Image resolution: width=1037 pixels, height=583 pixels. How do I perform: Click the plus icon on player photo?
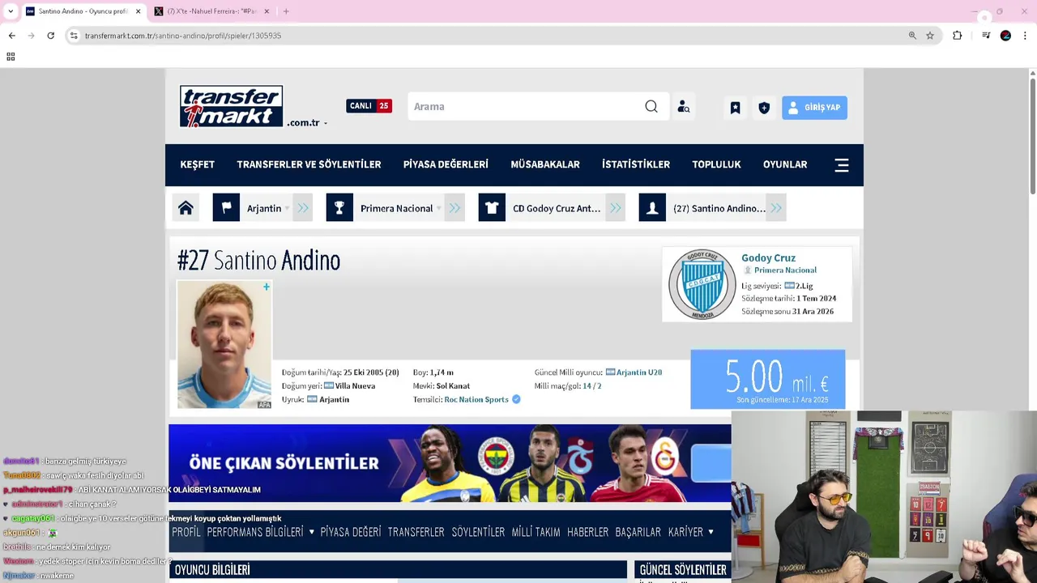(266, 287)
